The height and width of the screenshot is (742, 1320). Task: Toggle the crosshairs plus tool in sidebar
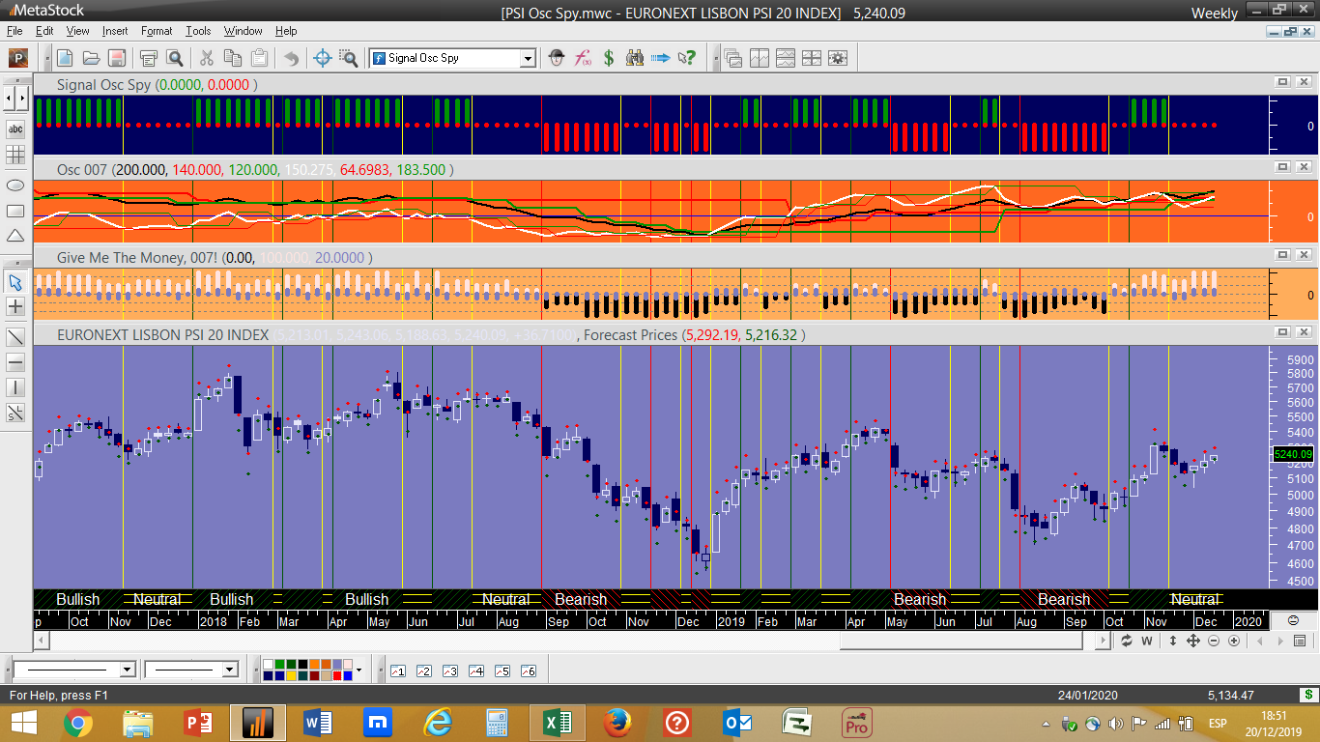pos(15,307)
